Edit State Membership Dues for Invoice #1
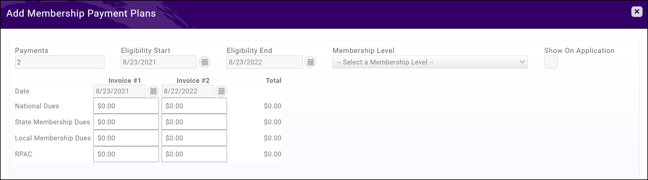The height and width of the screenshot is (180, 648). 126,122
